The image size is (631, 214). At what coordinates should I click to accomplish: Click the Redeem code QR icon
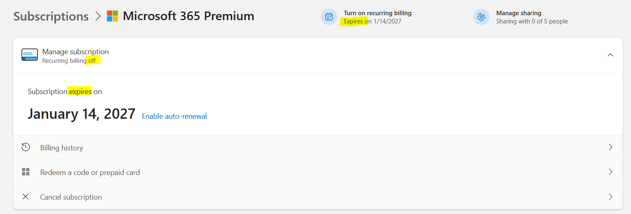(x=26, y=172)
